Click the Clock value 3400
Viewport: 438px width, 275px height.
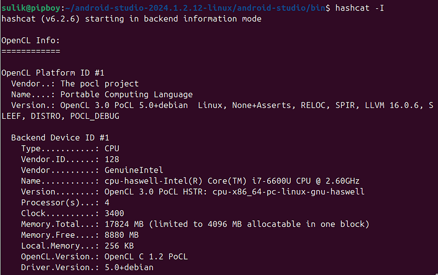click(114, 214)
